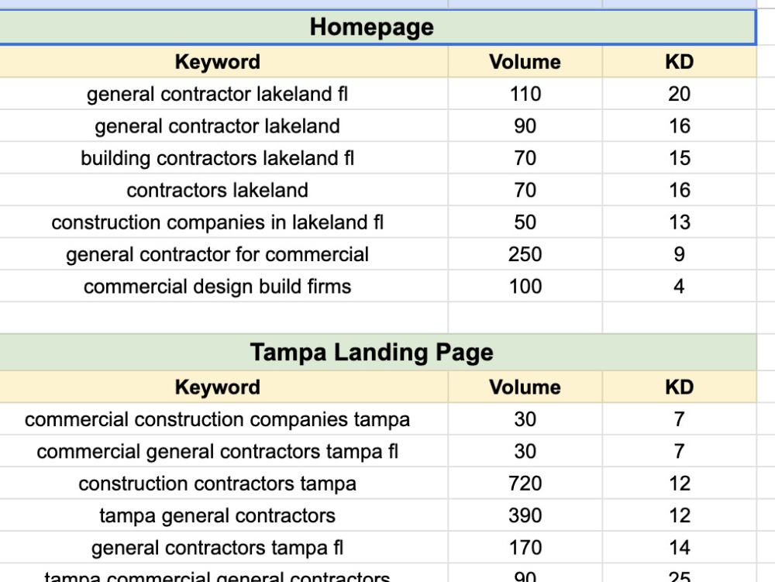
Task: Select KD 12 for tampa general contractors
Action: pos(679,516)
